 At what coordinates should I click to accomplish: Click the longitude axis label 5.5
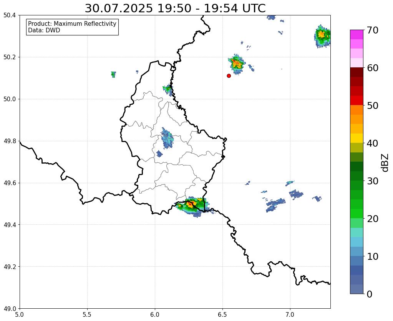(87, 314)
